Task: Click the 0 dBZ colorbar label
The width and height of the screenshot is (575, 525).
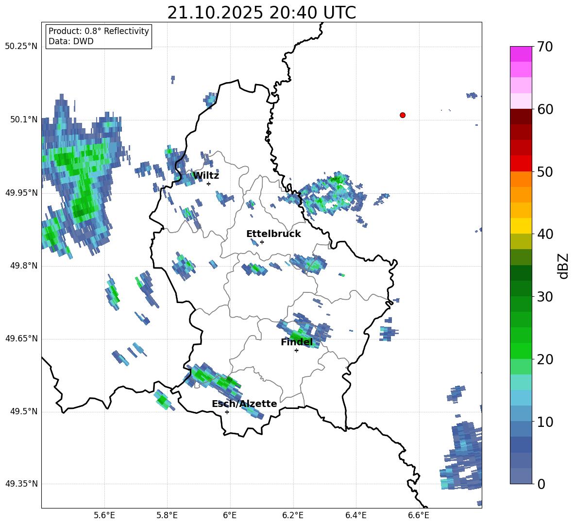Action: [541, 484]
